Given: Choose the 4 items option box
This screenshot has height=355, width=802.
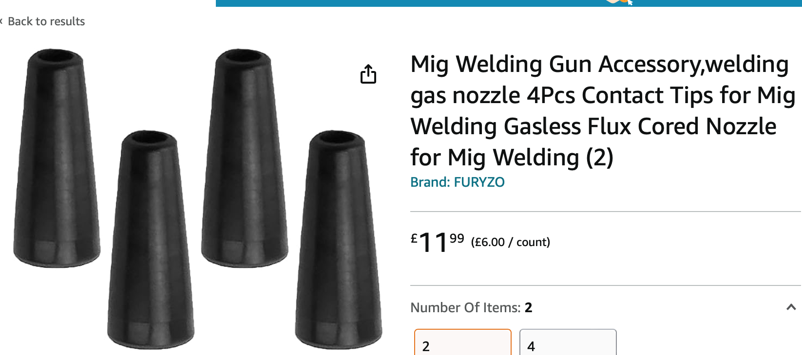Looking at the screenshot, I should [x=568, y=343].
